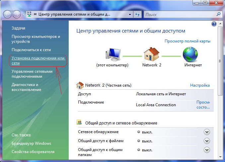Viewport: 225px width, 162px height.
Task: Click the Просмотр состояния link
Action: [x=203, y=105]
